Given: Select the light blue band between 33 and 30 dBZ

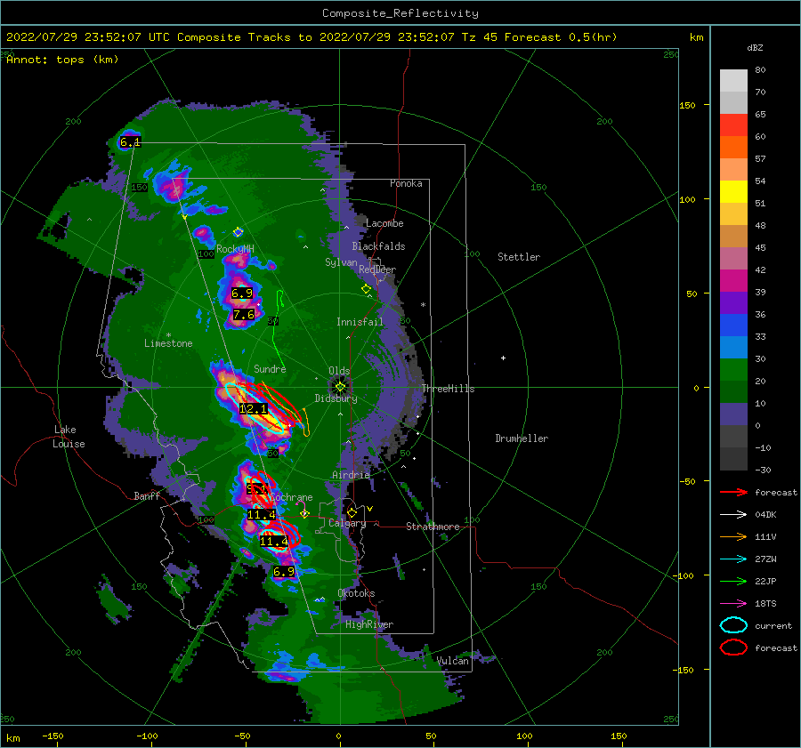Looking at the screenshot, I should coord(733,348).
